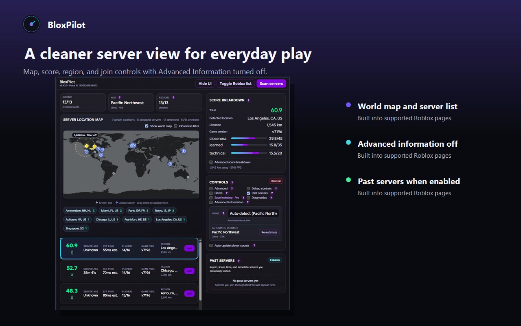
Task: Enable Advanced score breakdown
Action: (211, 162)
